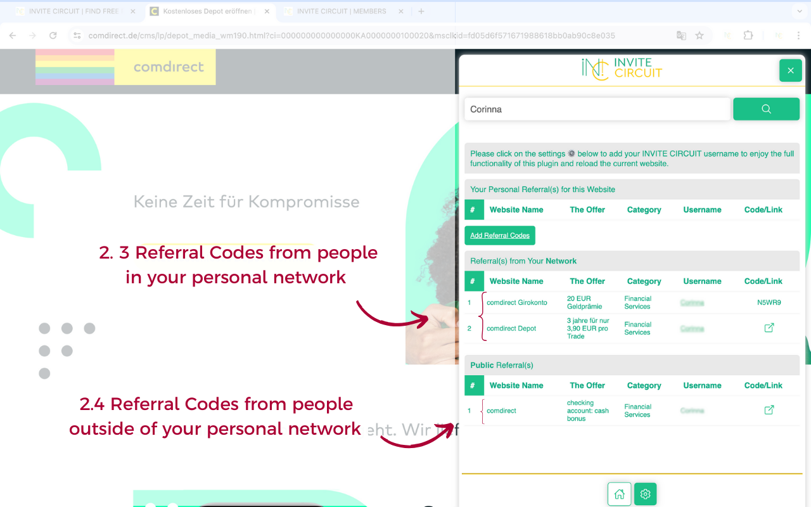
Task: Reload the current page
Action: [53, 35]
